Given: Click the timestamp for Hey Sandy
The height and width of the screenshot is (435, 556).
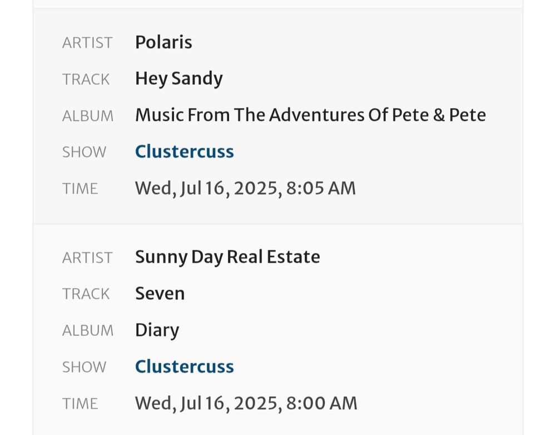Looking at the screenshot, I should (245, 188).
